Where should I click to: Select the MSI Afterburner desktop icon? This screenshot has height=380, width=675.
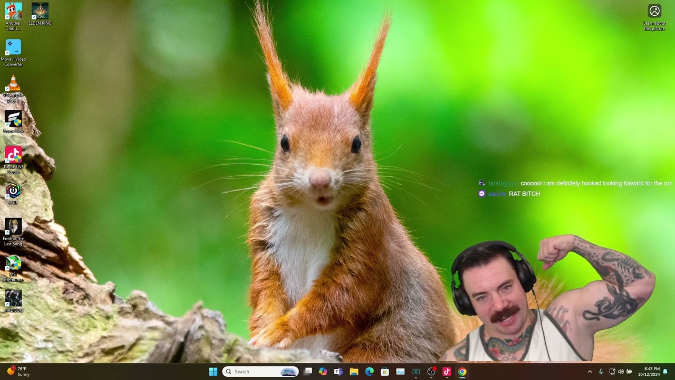click(x=13, y=263)
